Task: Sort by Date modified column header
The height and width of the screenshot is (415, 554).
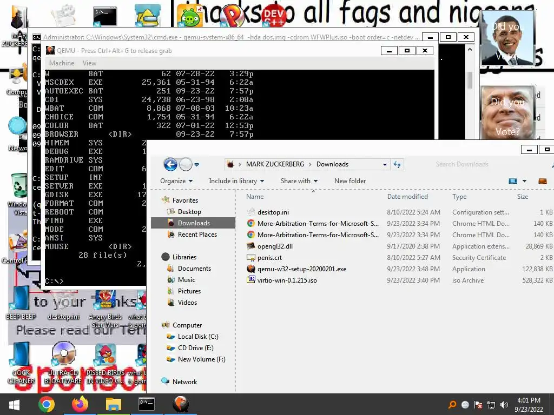Action: pos(407,197)
